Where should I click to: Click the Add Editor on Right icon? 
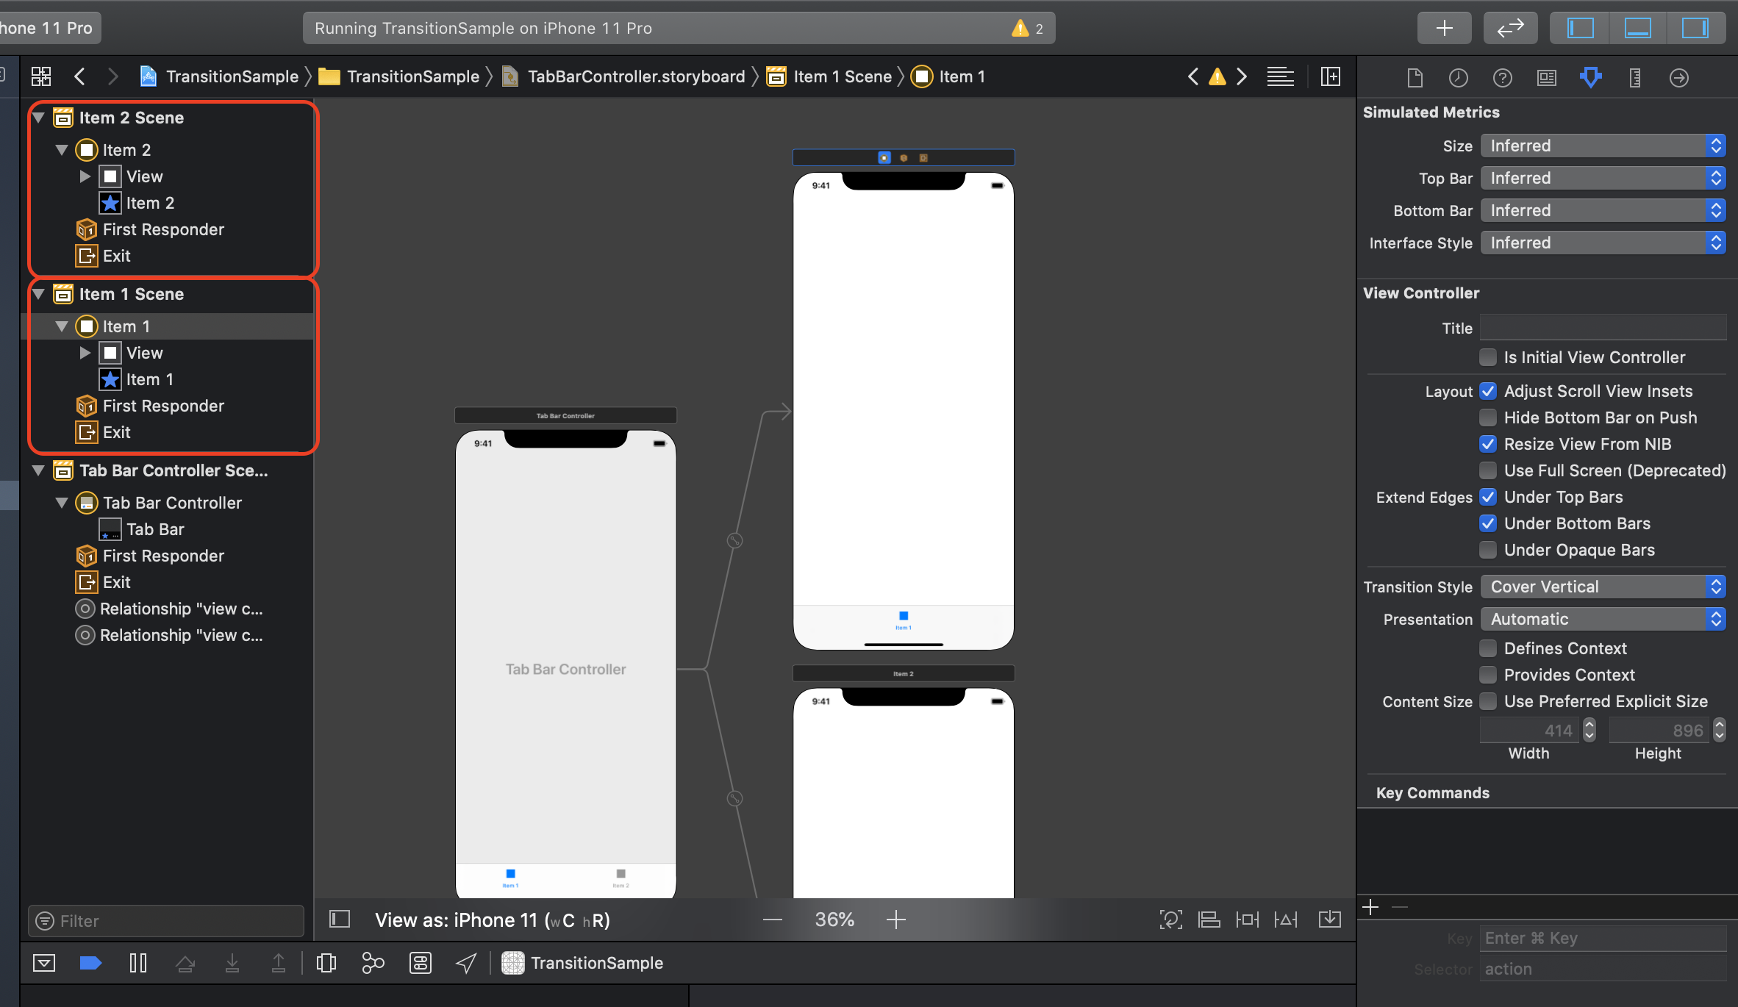pos(1330,76)
